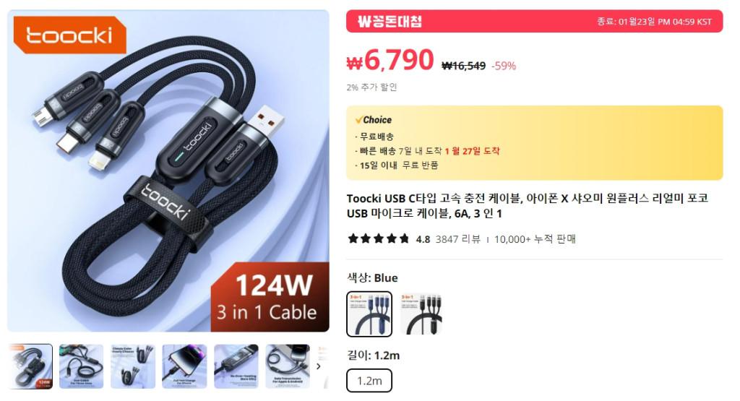
Task: Click the five-star rating icons
Action: click(x=379, y=238)
